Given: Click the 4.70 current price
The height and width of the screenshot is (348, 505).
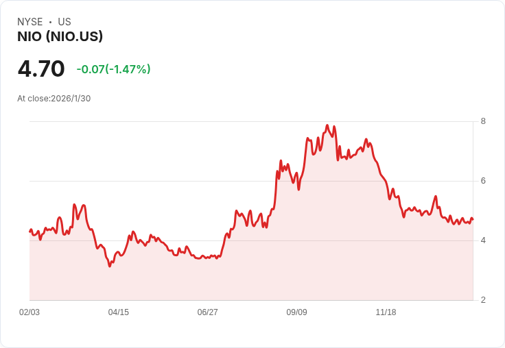Looking at the screenshot, I should pyautogui.click(x=41, y=69).
